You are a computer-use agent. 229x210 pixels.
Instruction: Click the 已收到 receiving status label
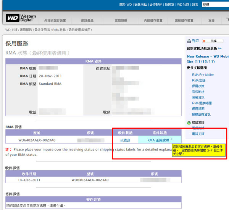coord(125,141)
